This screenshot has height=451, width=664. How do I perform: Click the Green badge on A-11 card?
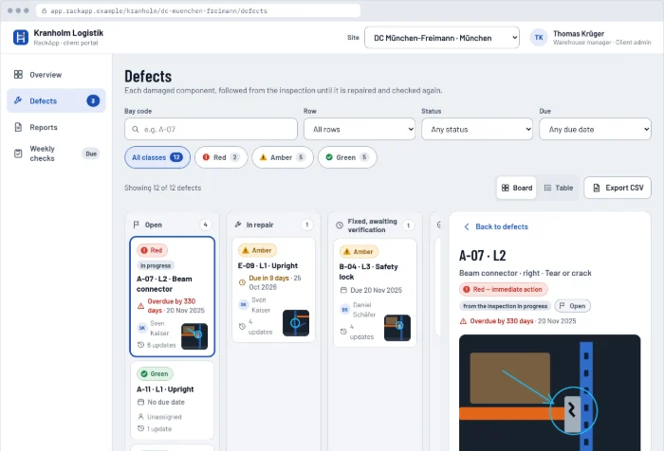pyautogui.click(x=155, y=374)
